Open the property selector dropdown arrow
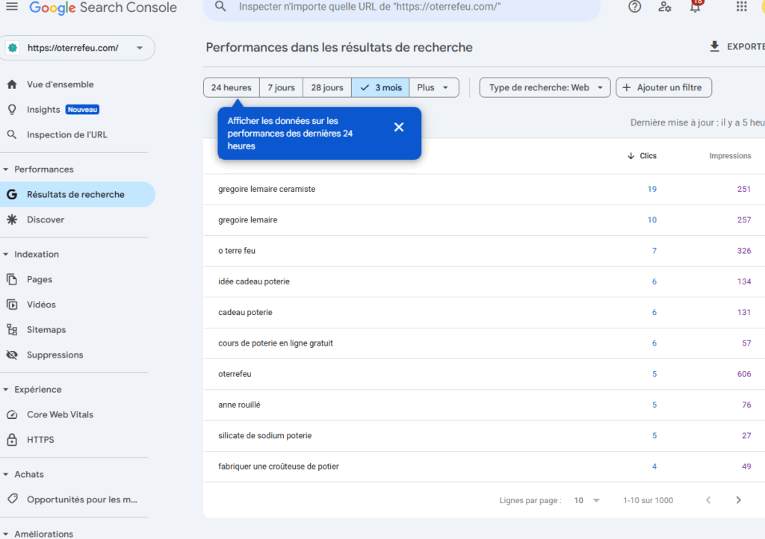 (140, 48)
